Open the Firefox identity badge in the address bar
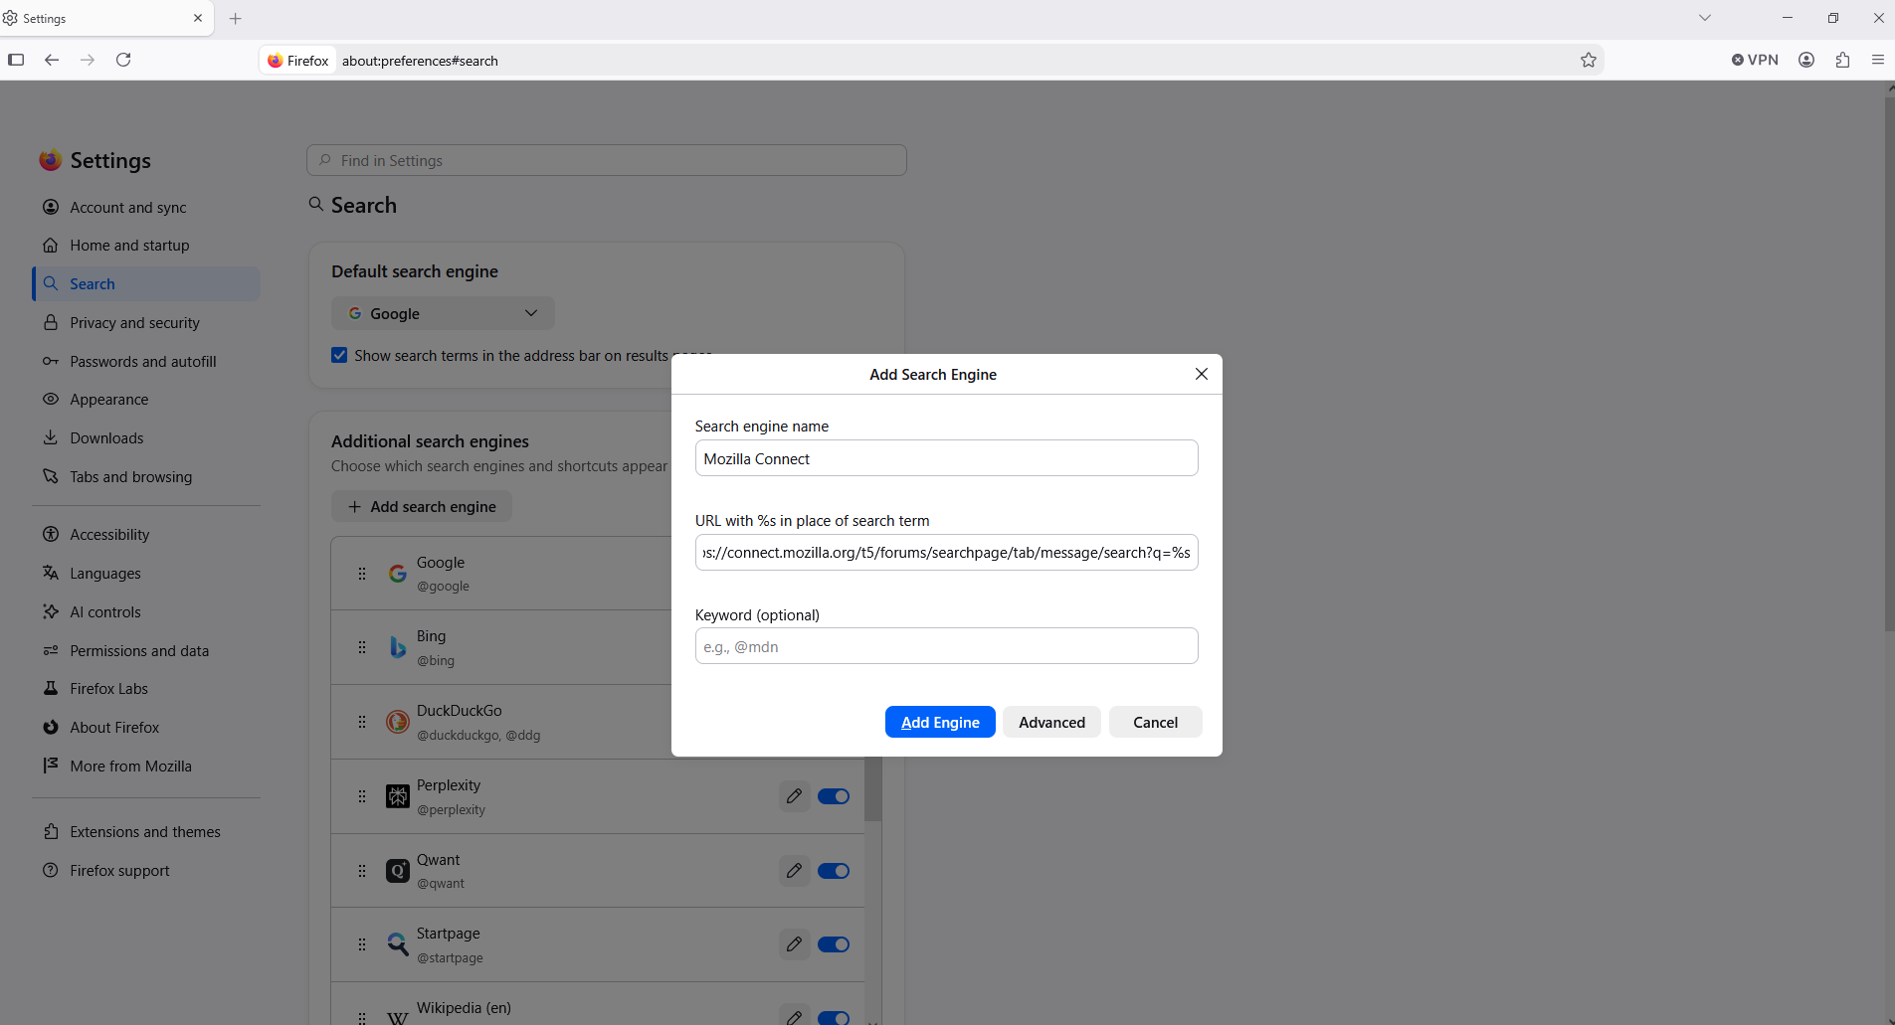The height and width of the screenshot is (1025, 1895). pos(298,61)
